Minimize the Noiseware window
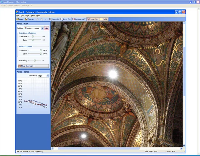The width and height of the screenshot is (200, 156). pos(176,12)
